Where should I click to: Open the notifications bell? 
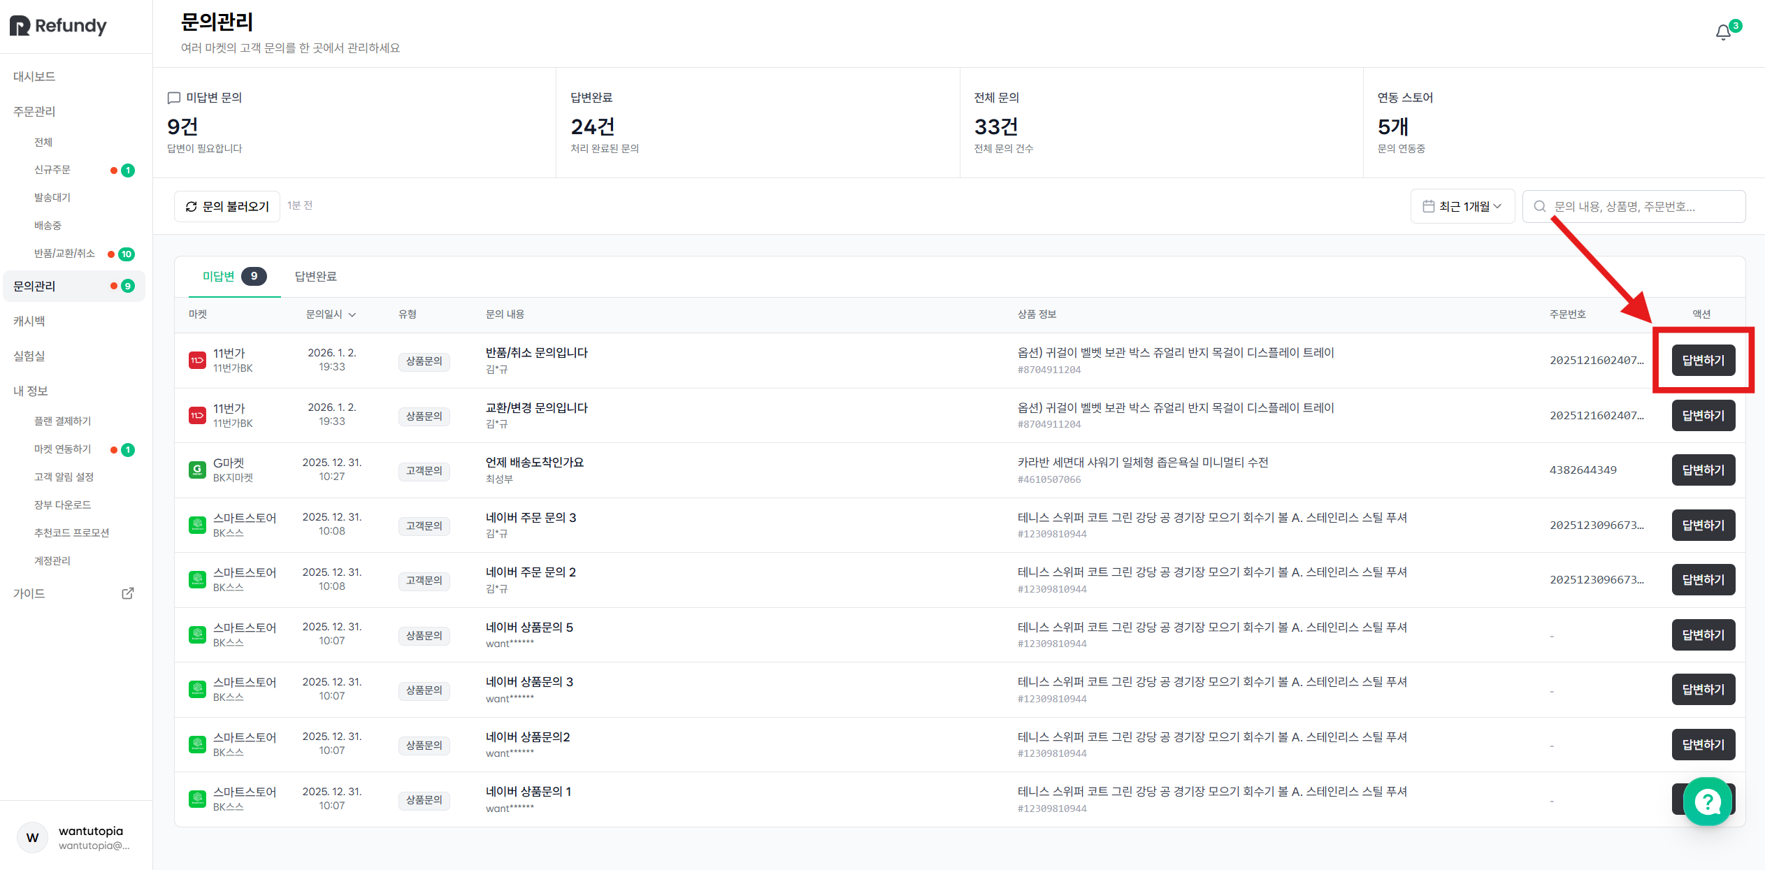coord(1723,32)
